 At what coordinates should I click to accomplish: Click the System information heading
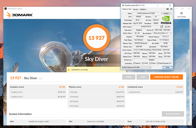point(20,114)
